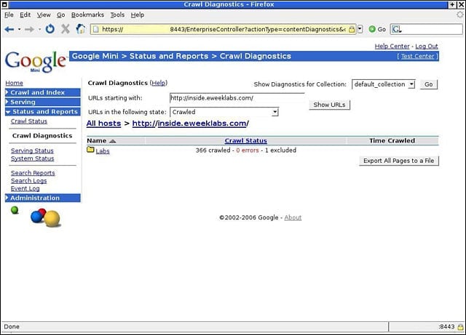Open the Tools menu
The image size is (466, 335).
[x=117, y=15]
